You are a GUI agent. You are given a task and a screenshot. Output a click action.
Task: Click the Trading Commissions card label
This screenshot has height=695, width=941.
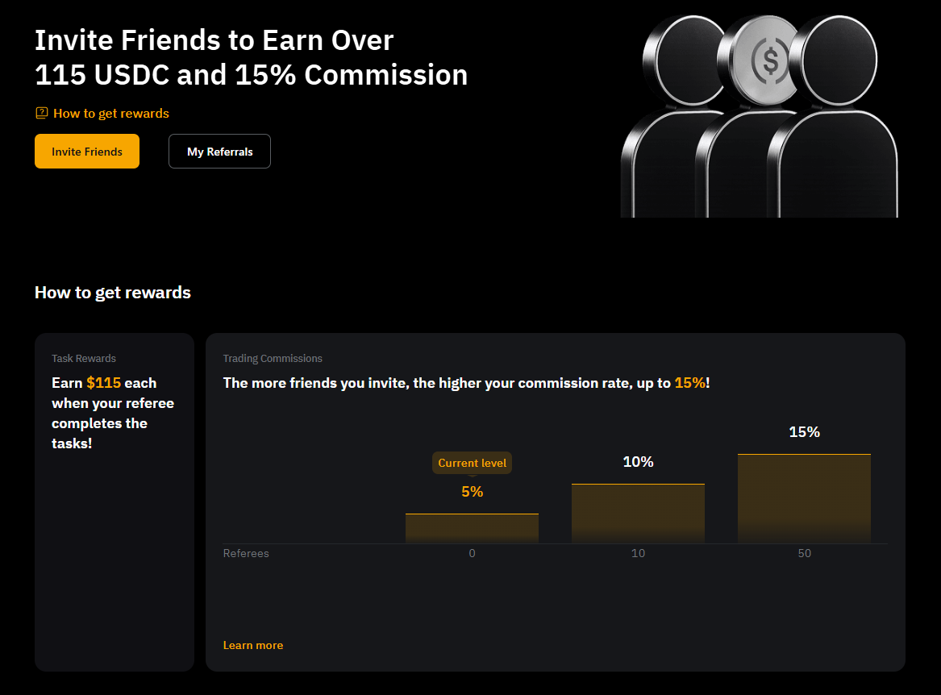coord(273,359)
